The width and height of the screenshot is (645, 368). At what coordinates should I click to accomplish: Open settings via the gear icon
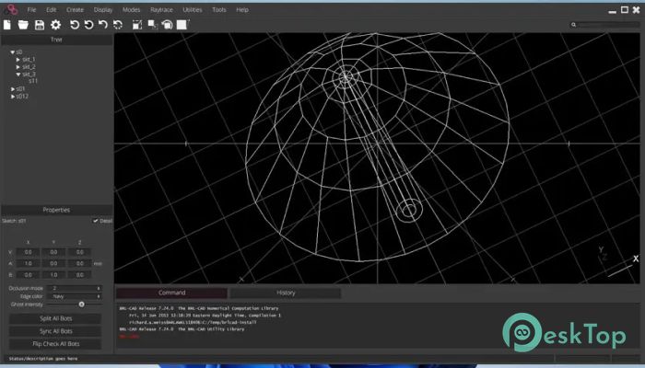click(x=55, y=25)
